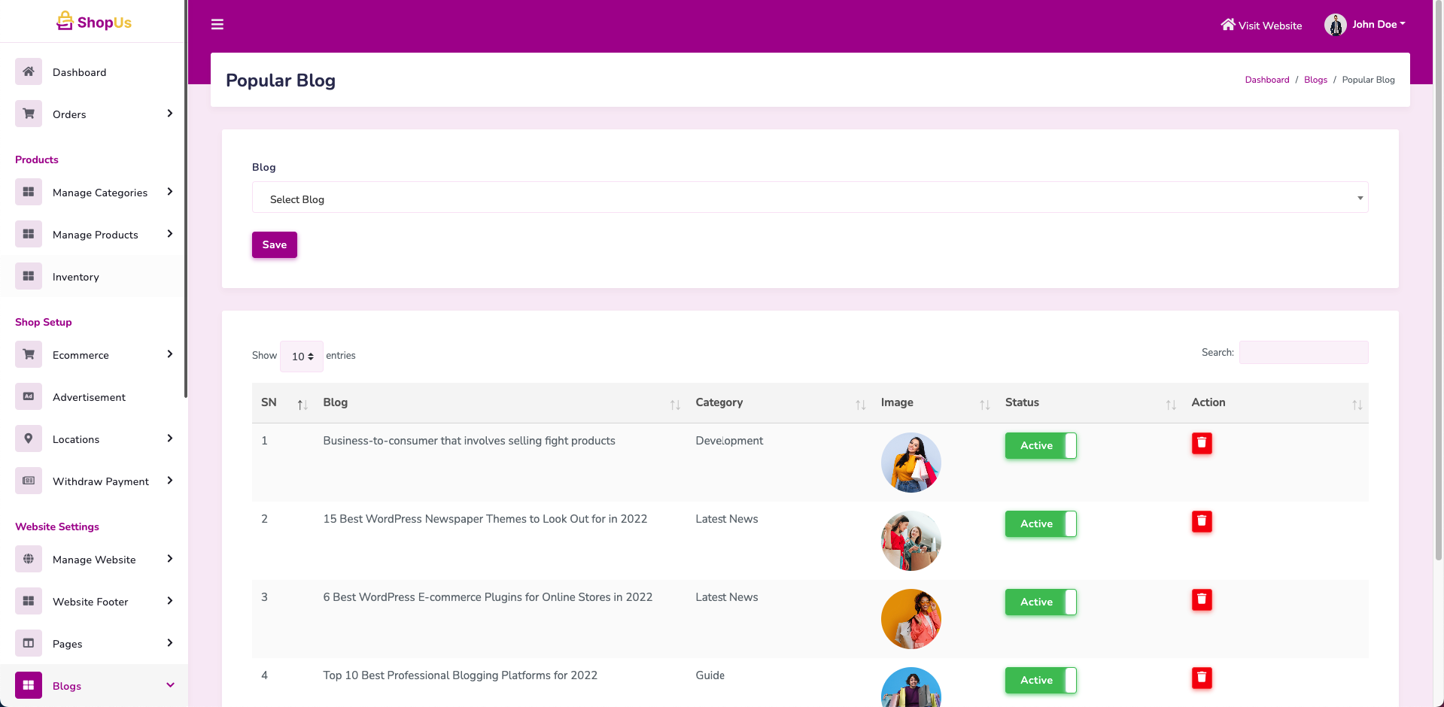
Task: Open the John Doe user menu
Action: (x=1366, y=25)
